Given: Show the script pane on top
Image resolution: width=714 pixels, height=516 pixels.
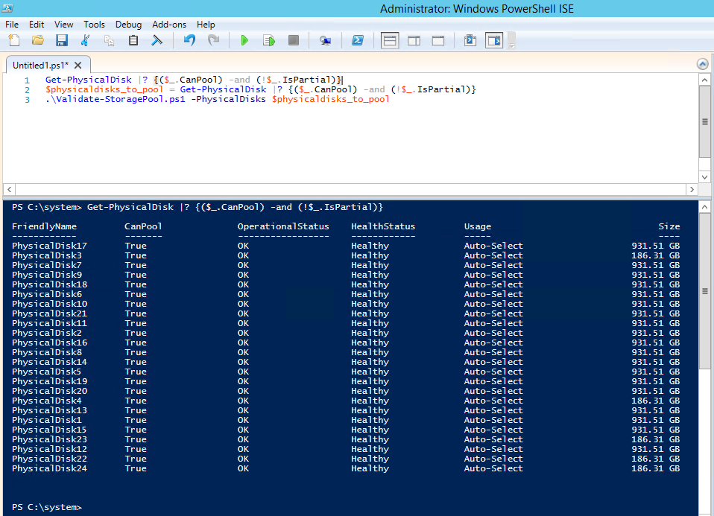Looking at the screenshot, I should click(x=390, y=40).
